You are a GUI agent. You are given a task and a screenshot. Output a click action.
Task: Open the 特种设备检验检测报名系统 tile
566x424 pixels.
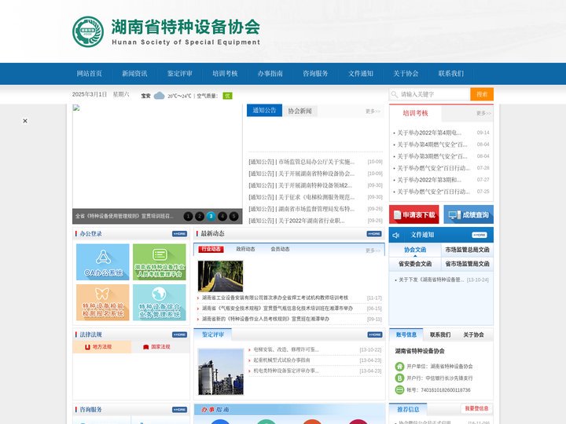click(103, 302)
